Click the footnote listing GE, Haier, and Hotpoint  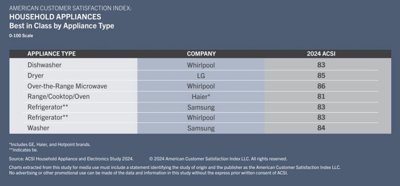click(50, 145)
